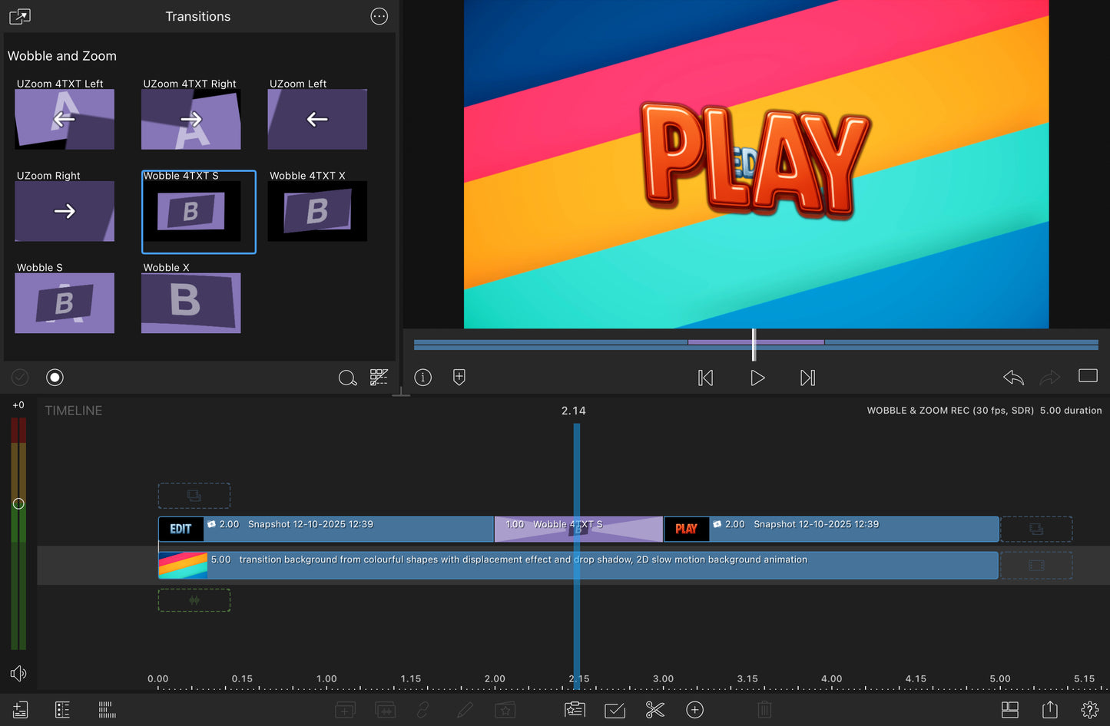Image resolution: width=1110 pixels, height=726 pixels.
Task: Add a marker using the shield-plus icon
Action: pos(459,377)
